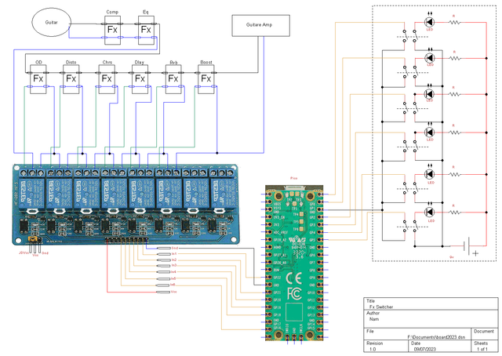The height and width of the screenshot is (356, 502).
Task: Click the JDVcc label under the relay board
Action: 24,253
